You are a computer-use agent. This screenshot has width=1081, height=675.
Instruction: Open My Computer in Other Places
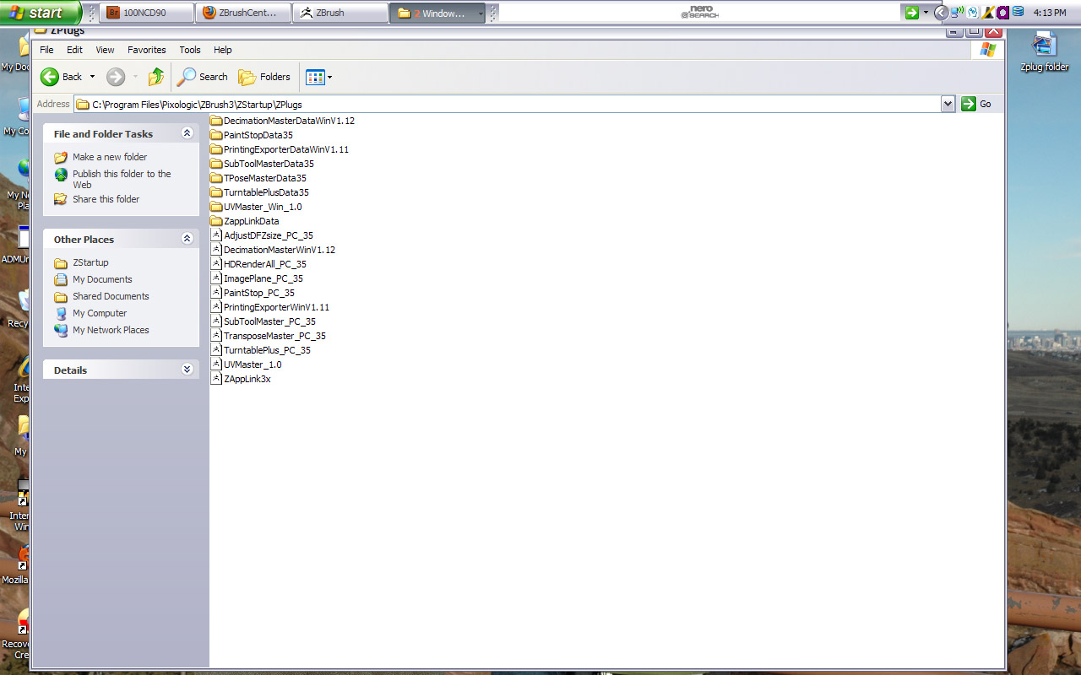pos(100,313)
